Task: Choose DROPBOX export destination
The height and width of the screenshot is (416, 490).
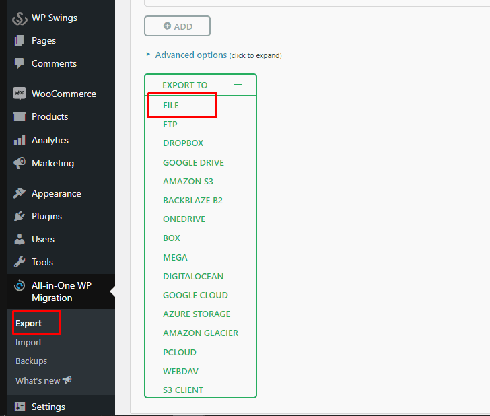Action: coord(183,143)
